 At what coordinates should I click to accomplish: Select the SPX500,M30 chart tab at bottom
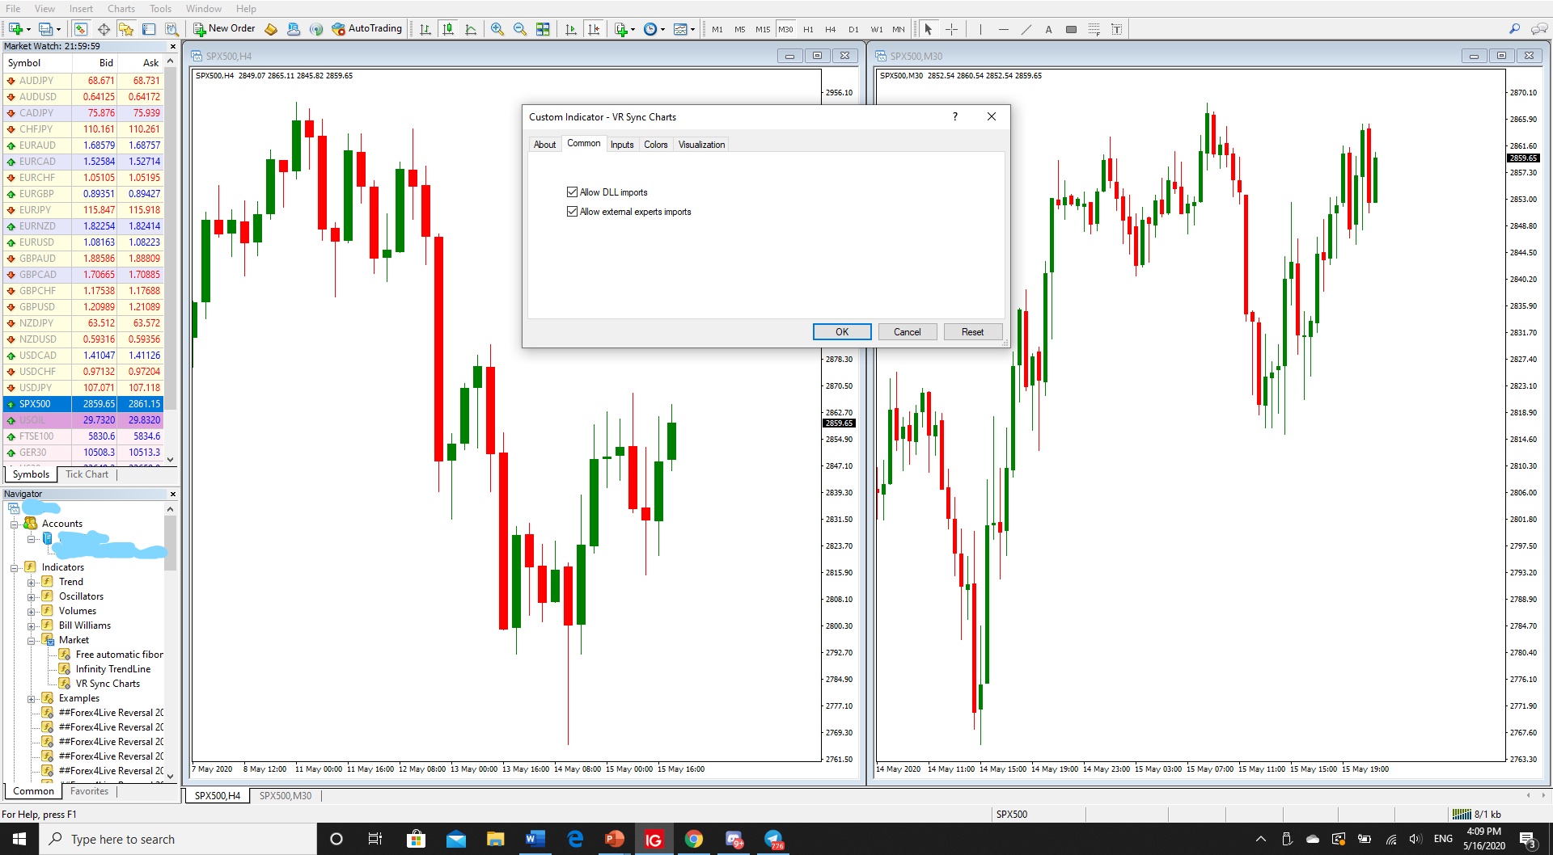point(286,796)
